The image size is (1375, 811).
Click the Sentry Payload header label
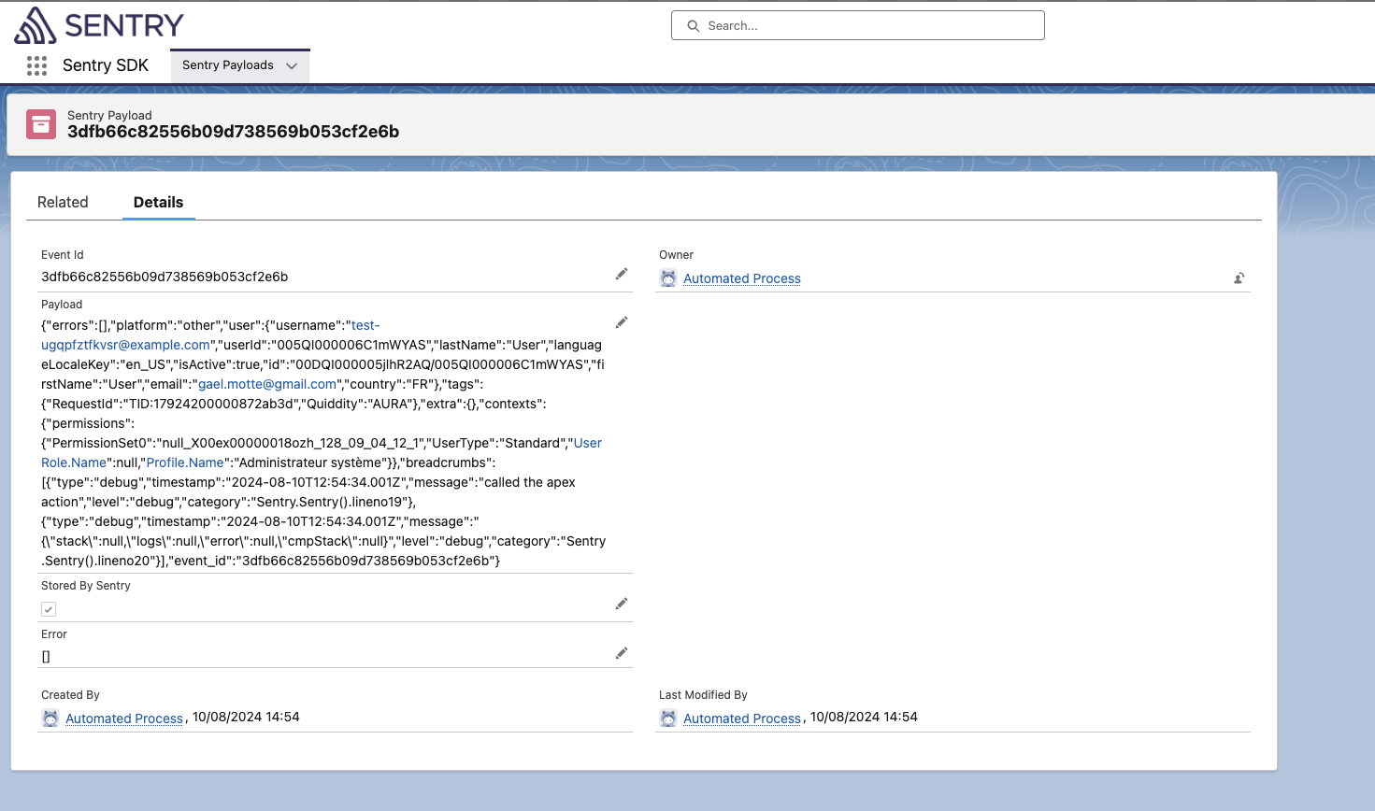pos(109,116)
